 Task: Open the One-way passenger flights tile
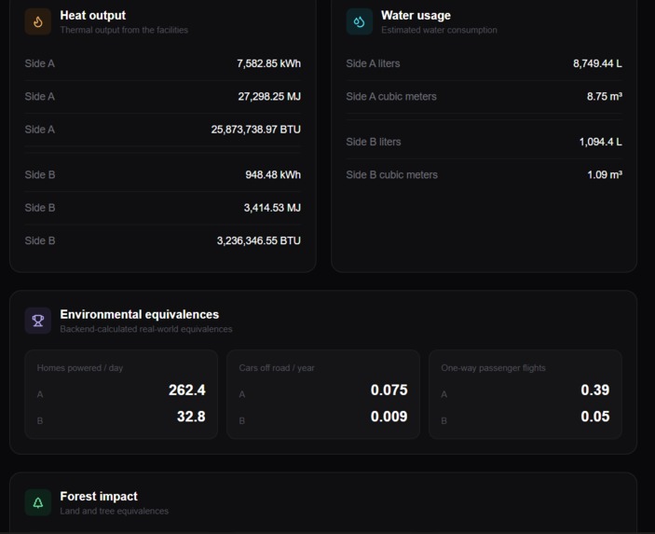click(525, 394)
